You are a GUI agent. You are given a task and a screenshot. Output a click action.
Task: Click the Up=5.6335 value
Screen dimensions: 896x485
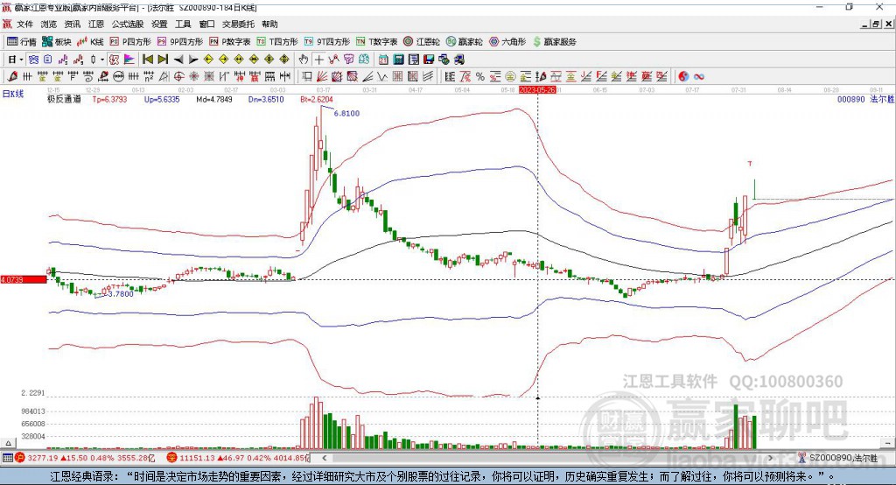162,99
